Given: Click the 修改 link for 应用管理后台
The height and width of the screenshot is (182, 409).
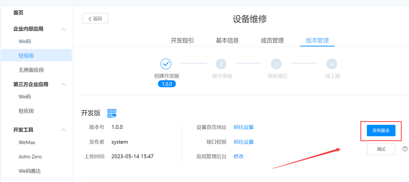Looking at the screenshot, I should pyautogui.click(x=239, y=156).
